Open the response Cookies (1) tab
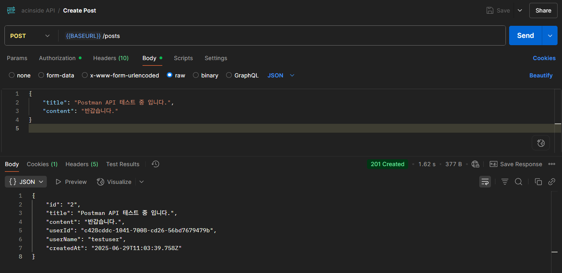The image size is (562, 273). coord(42,164)
